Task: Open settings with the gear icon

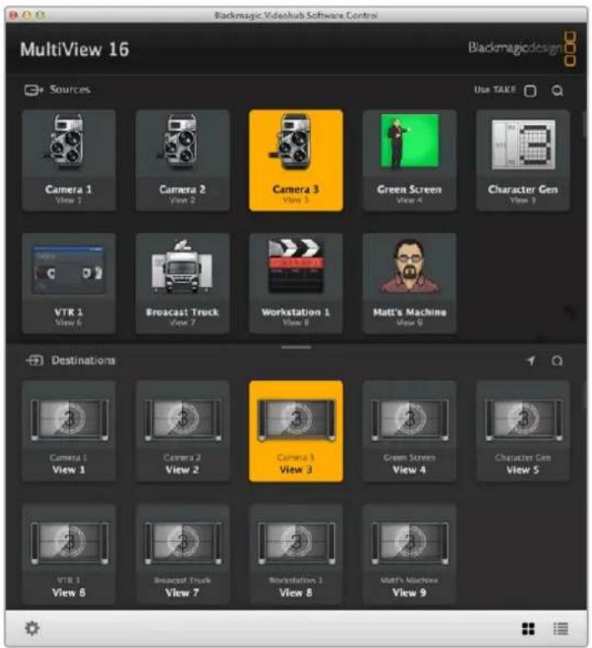Action: tap(32, 628)
